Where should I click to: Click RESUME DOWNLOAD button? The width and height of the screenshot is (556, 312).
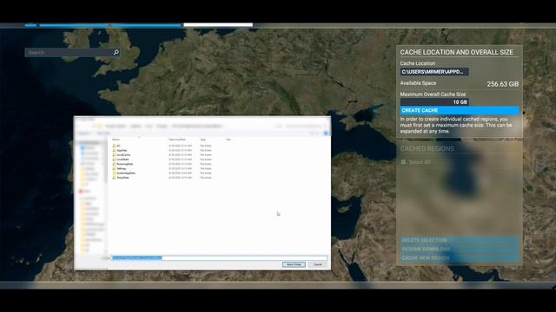[x=460, y=249]
